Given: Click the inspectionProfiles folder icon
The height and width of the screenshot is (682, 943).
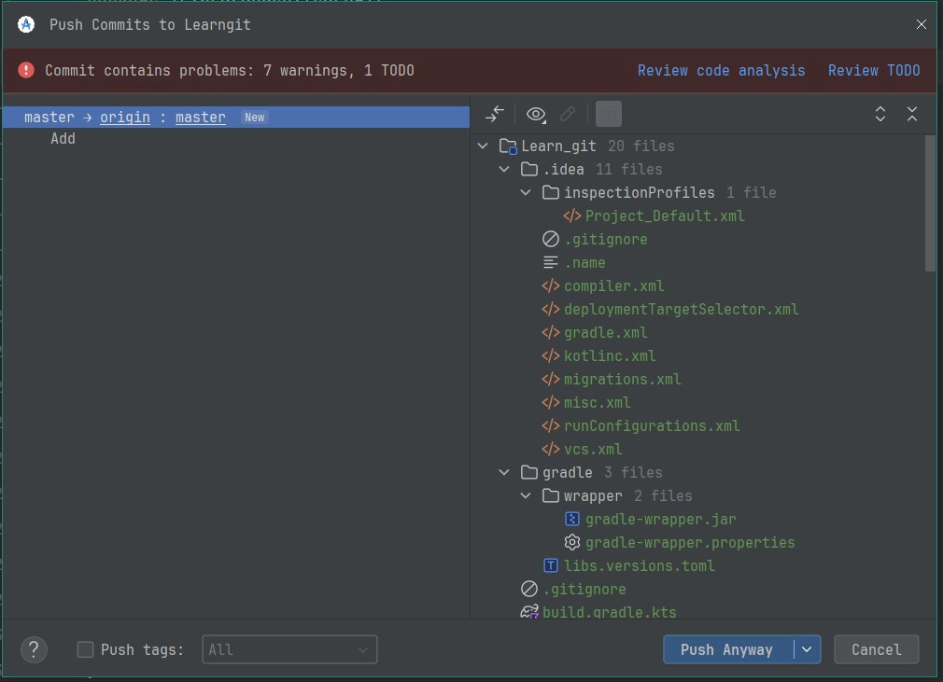Looking at the screenshot, I should 550,193.
